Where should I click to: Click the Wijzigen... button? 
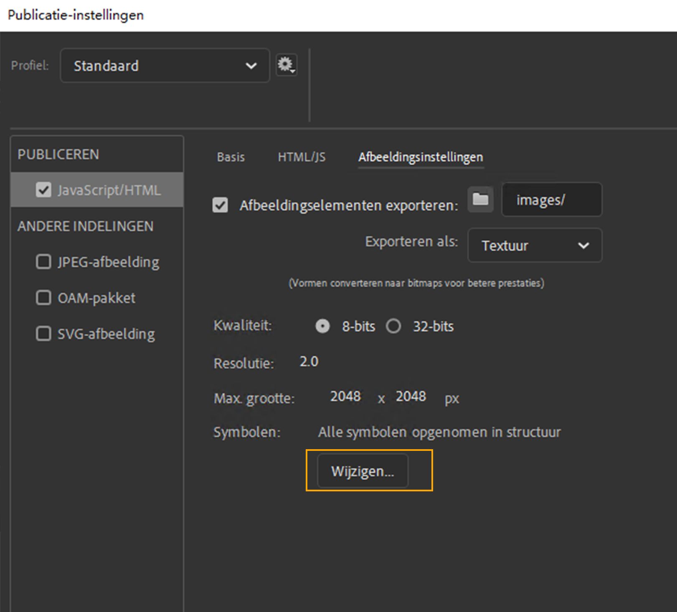(x=363, y=471)
